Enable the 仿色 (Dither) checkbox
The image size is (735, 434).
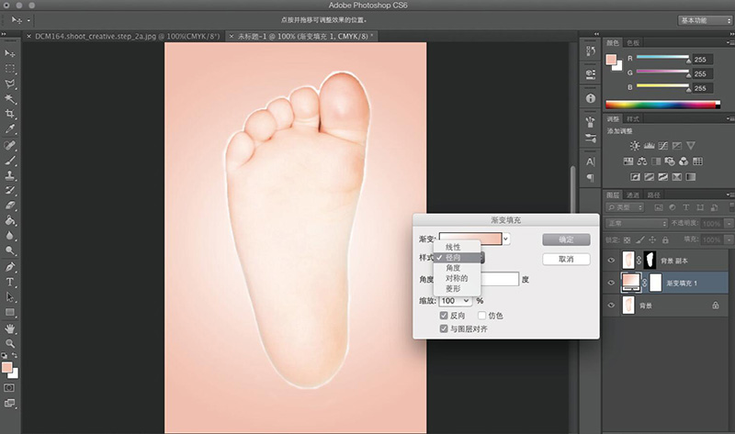click(x=482, y=315)
